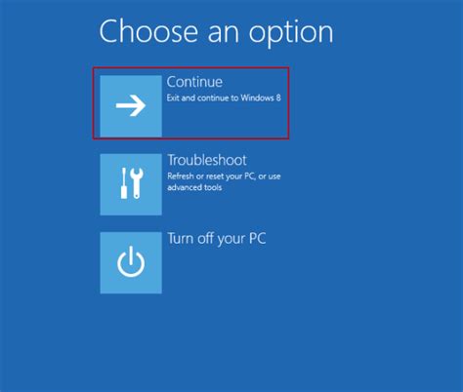The width and height of the screenshot is (463, 392).
Task: Click the wrench in the Troubleshoot tile
Action: pos(137,183)
